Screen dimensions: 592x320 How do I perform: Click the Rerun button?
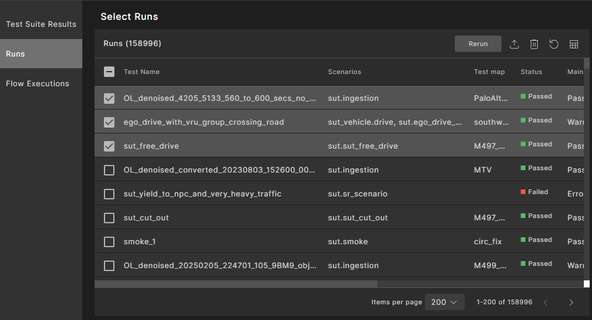478,44
